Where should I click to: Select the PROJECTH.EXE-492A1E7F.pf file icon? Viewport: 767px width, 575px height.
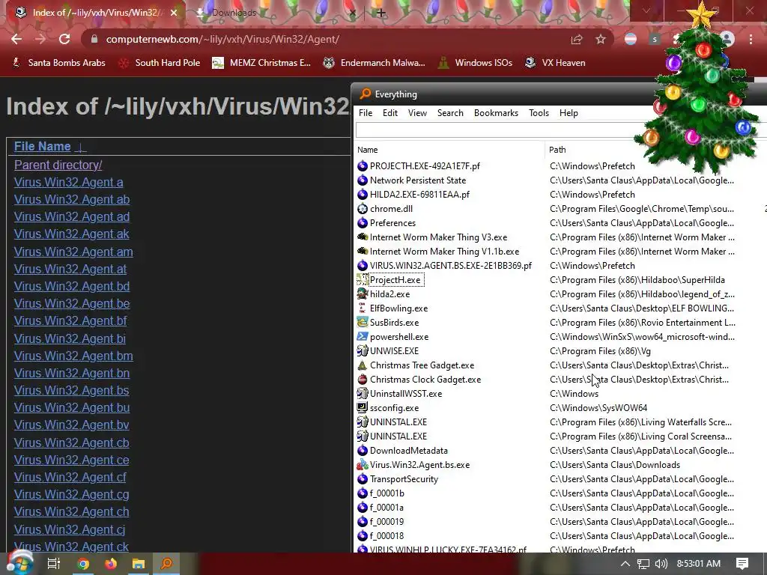pos(363,165)
